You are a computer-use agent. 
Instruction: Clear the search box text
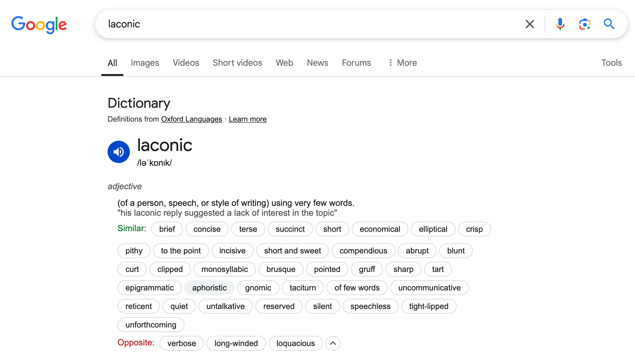click(530, 24)
